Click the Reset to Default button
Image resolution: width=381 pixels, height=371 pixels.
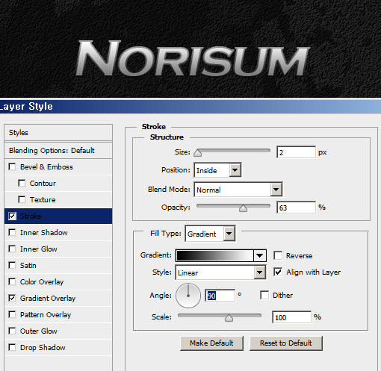[286, 343]
